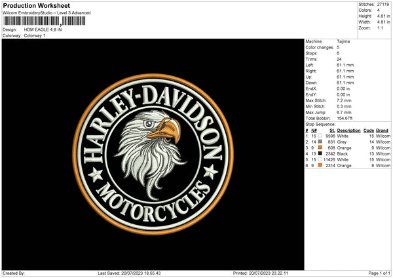Viewport: 393px width, 278px height.
Task: Click 'Printed: 20/07/2023 23.22.11' footer
Action: tap(261, 273)
